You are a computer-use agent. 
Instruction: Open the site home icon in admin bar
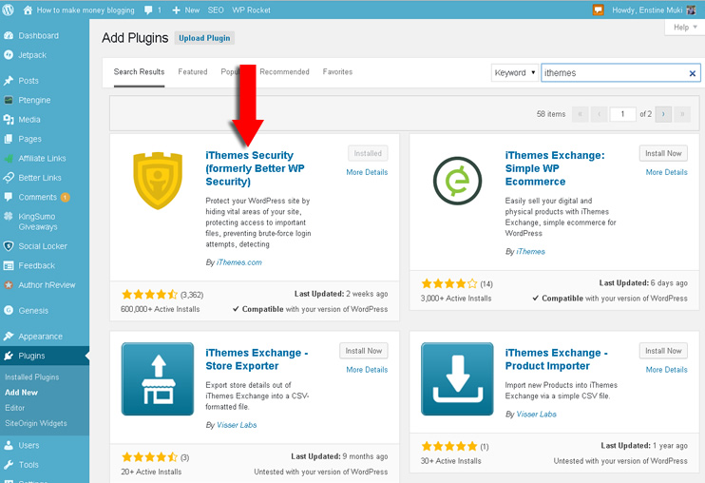click(28, 10)
